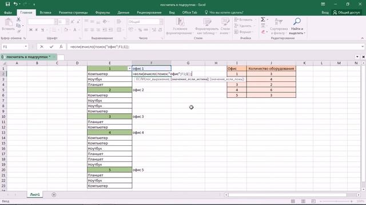Click the horizontal scrollbar track
Screen dimensions: 366x205
click(287, 195)
